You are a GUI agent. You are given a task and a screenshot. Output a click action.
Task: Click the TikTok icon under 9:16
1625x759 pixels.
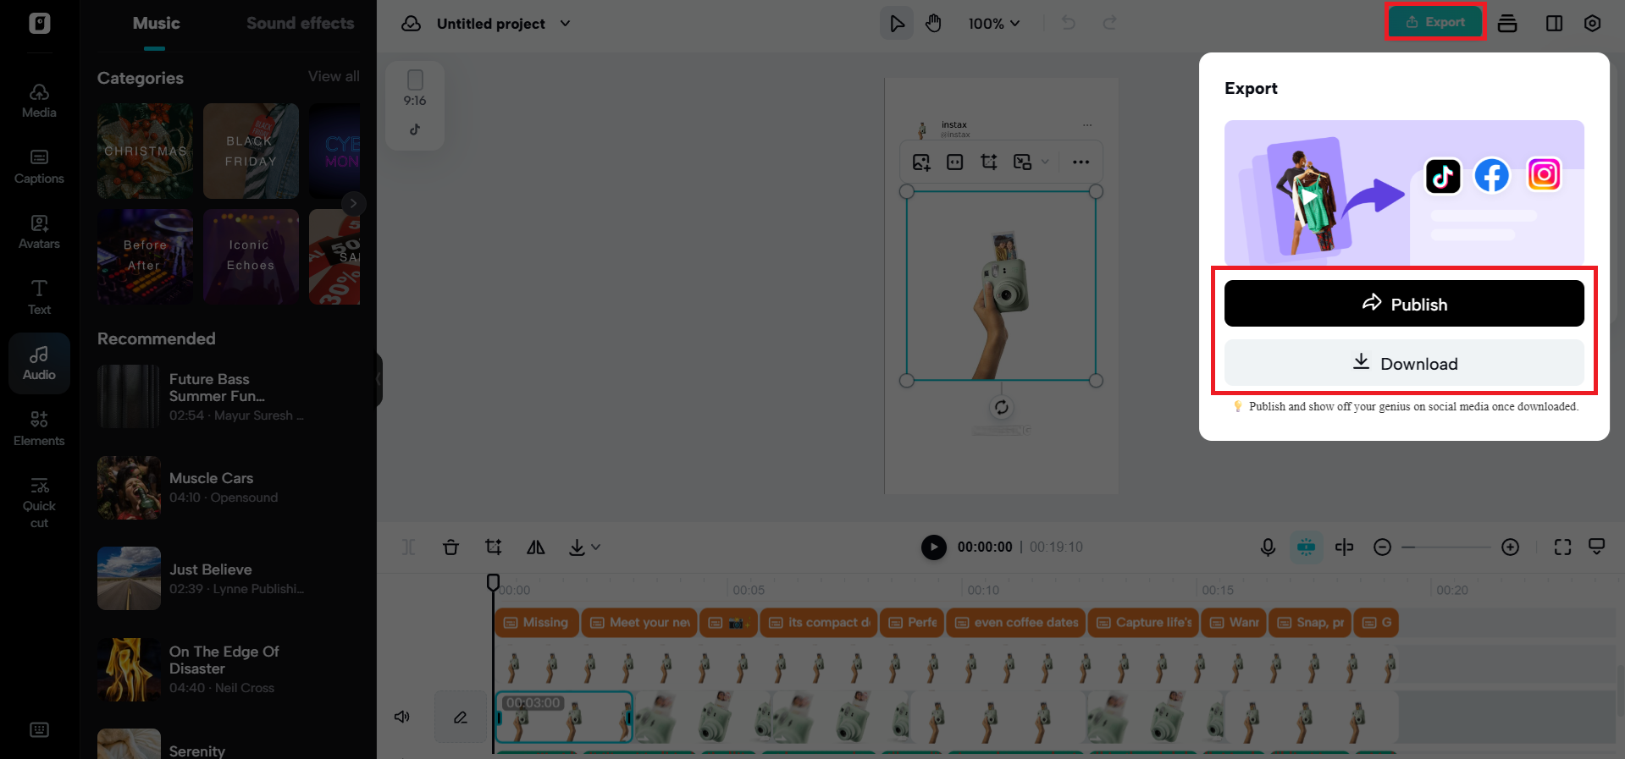click(x=415, y=129)
